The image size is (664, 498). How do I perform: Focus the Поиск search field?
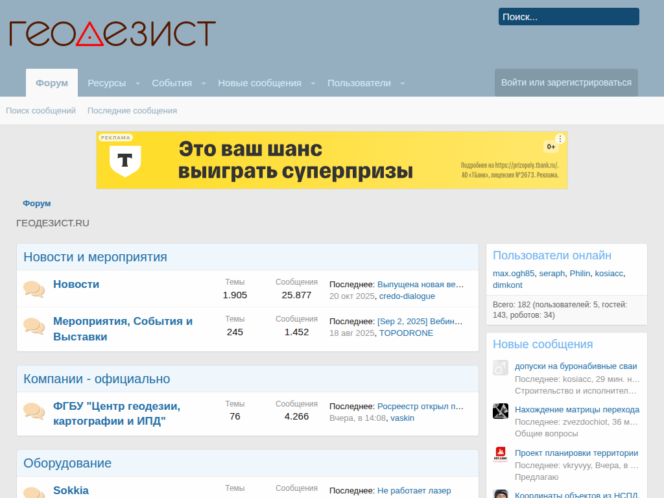point(569,17)
